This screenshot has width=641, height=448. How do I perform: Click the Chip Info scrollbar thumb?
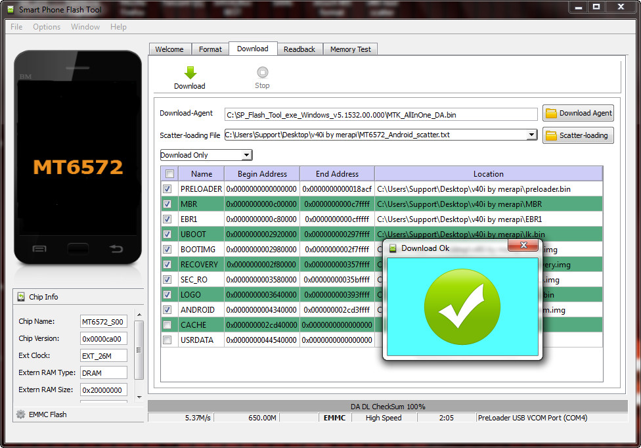tap(139, 350)
